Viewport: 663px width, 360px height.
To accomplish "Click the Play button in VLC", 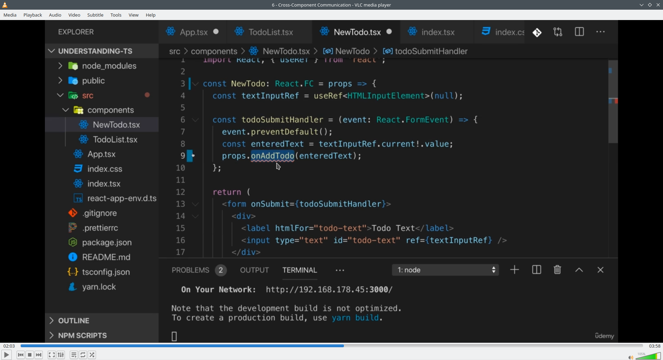I will [x=6, y=355].
